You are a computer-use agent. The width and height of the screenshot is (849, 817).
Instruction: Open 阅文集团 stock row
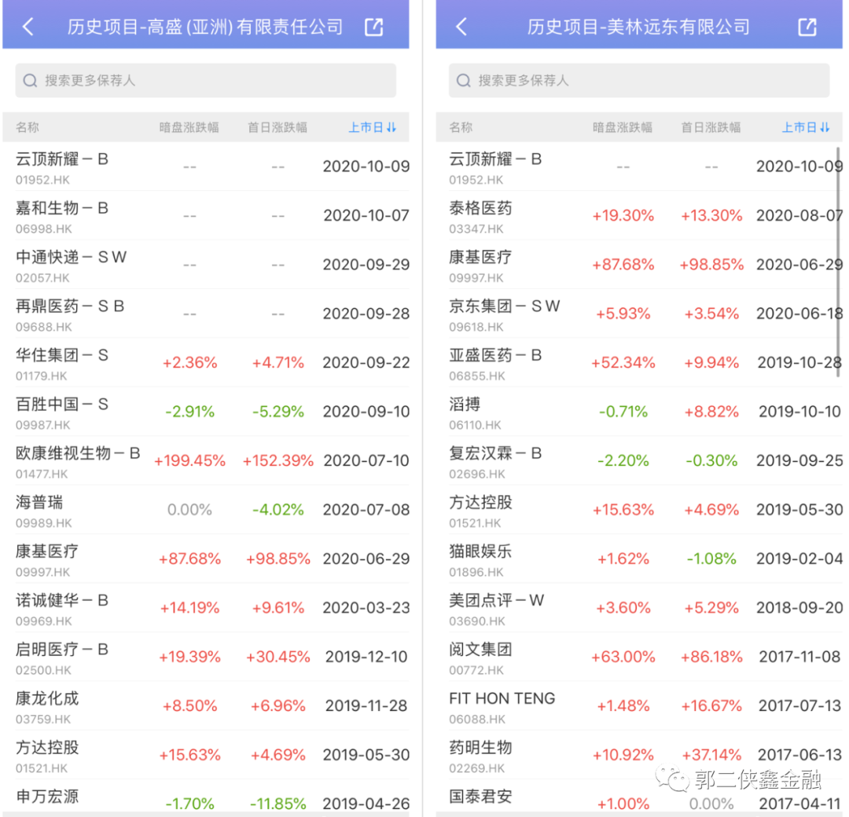coord(639,657)
